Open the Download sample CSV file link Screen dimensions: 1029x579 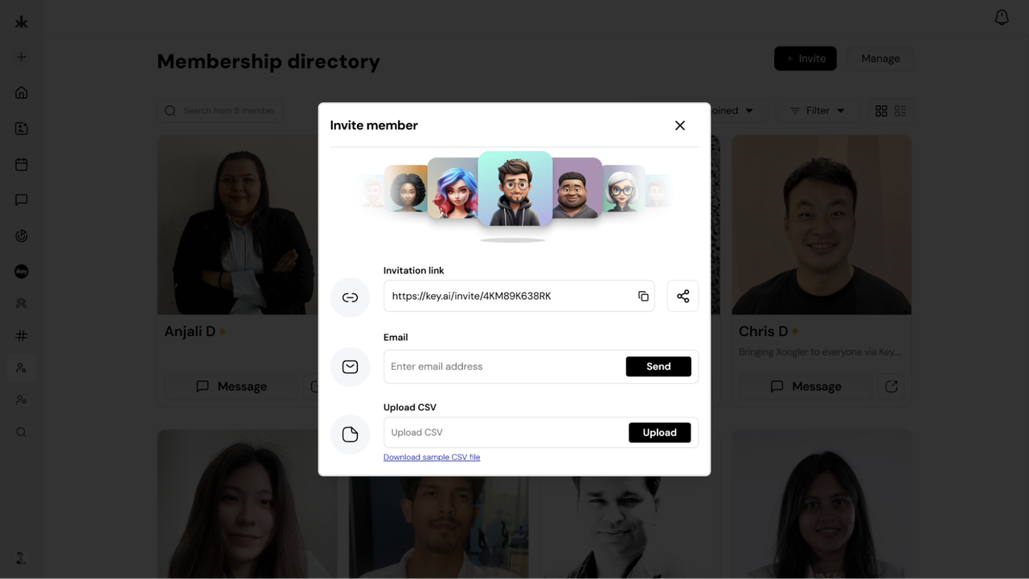tap(432, 457)
